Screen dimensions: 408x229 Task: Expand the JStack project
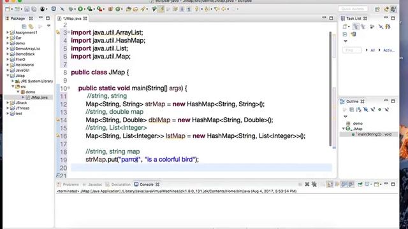click(x=8, y=103)
